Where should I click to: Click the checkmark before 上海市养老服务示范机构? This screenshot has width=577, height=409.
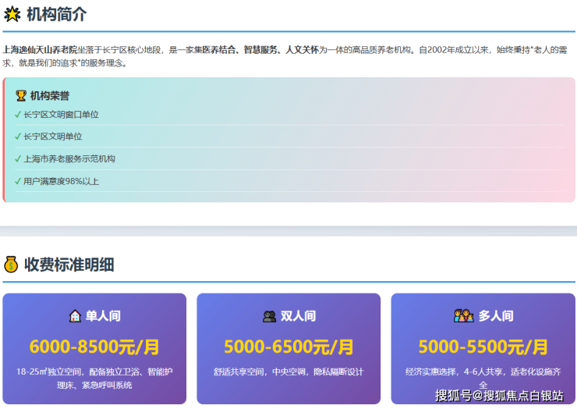[18, 158]
